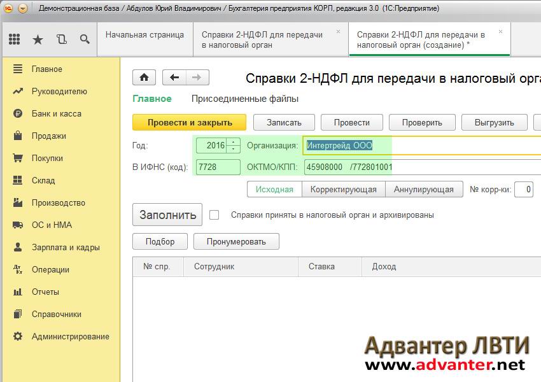Click the Операции Дт/Кт icon

18,269
